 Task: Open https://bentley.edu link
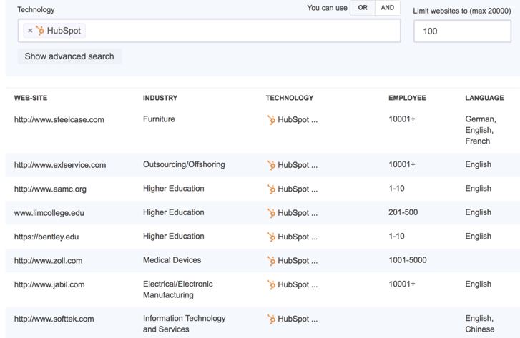[x=46, y=237]
